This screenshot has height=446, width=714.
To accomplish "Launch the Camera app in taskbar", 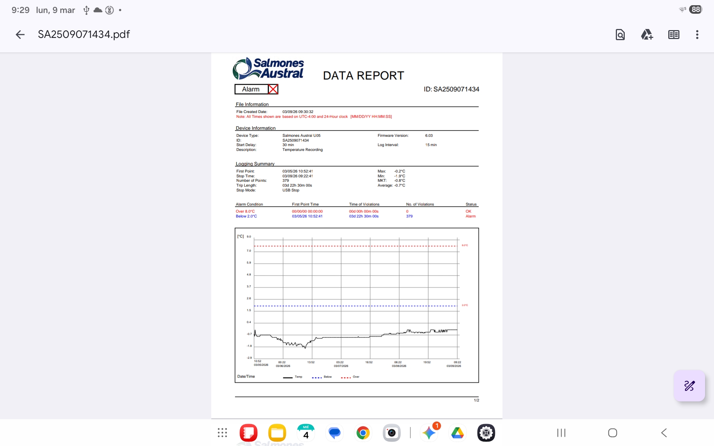I will tap(392, 433).
